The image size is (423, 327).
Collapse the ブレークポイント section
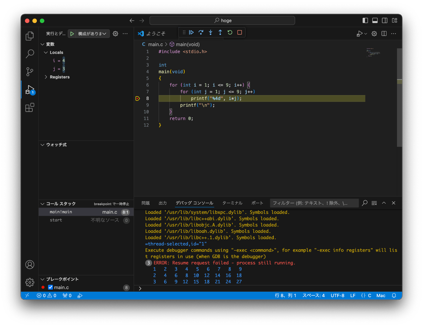43,279
